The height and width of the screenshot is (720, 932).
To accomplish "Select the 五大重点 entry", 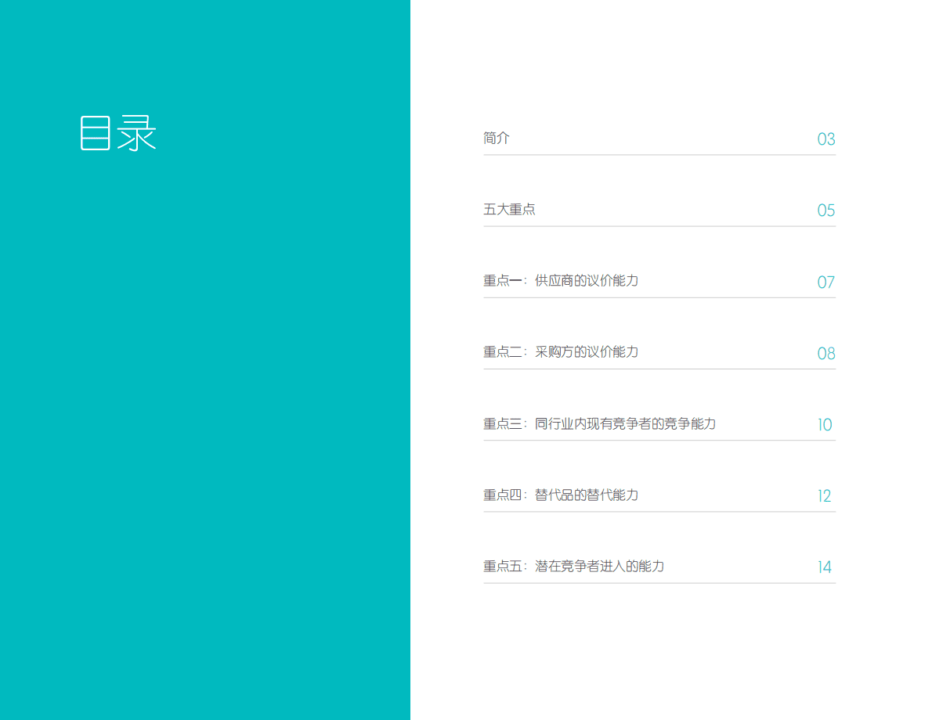I will [510, 210].
